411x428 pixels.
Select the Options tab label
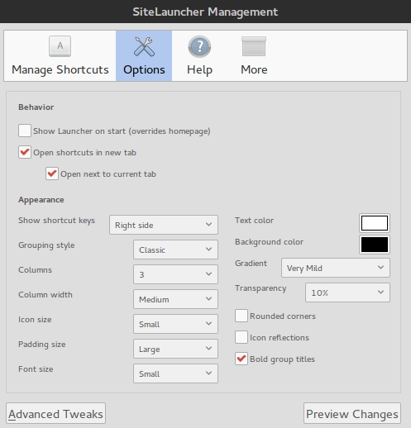coord(144,70)
